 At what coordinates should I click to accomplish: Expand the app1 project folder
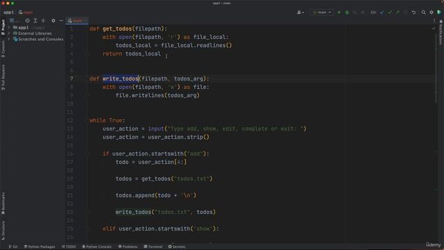click(9, 28)
